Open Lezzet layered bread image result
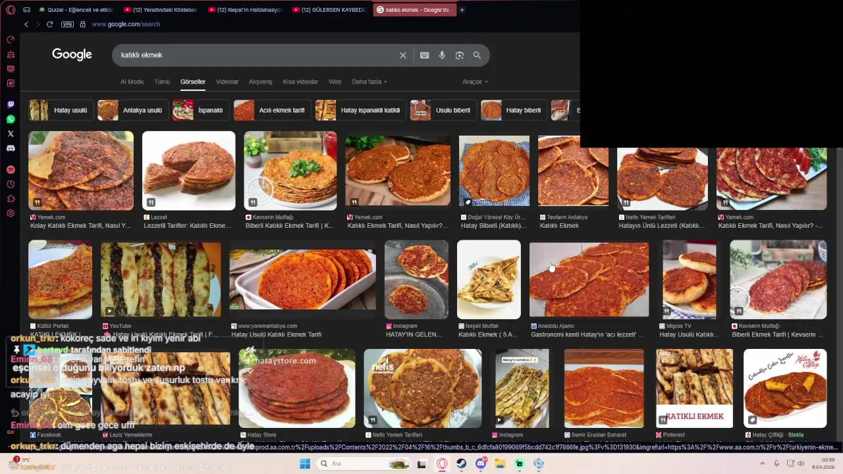The width and height of the screenshot is (843, 474). tap(188, 171)
